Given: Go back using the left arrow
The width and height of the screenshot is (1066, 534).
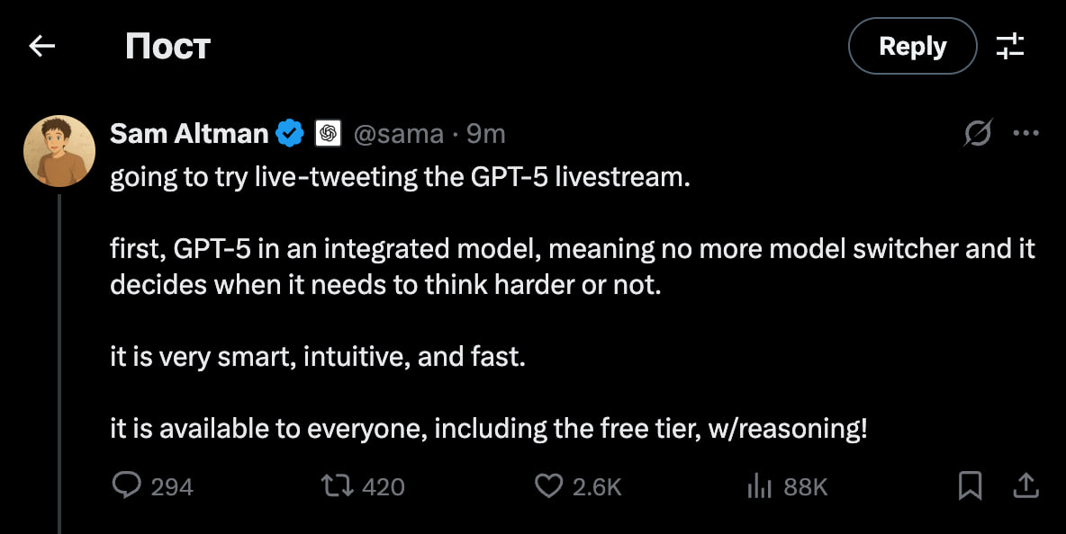Looking at the screenshot, I should coord(42,46).
